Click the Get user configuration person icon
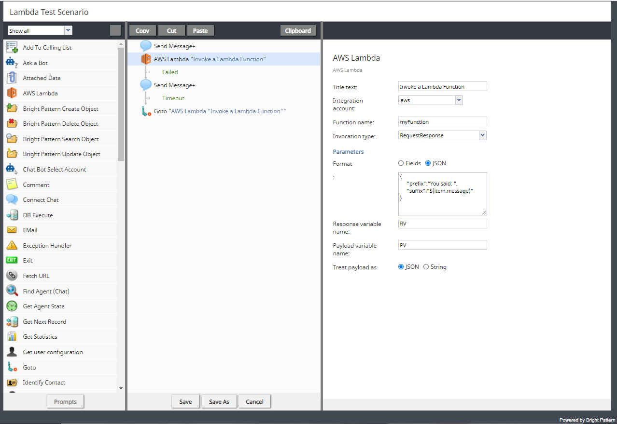 click(12, 352)
